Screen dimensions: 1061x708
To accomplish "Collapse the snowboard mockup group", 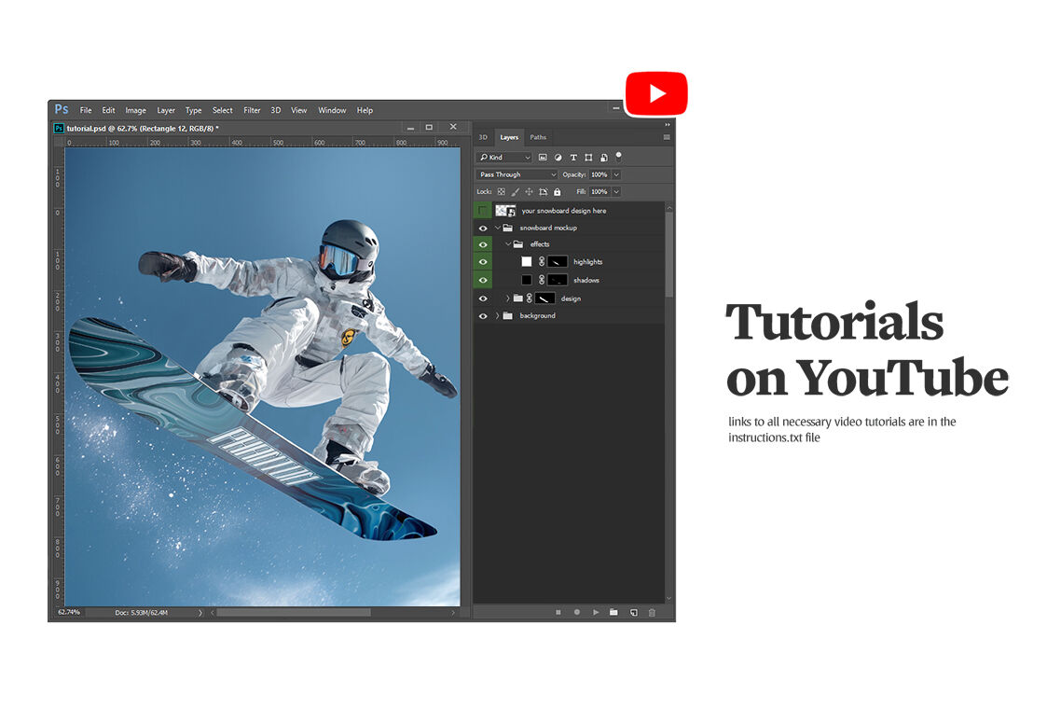I will click(497, 228).
